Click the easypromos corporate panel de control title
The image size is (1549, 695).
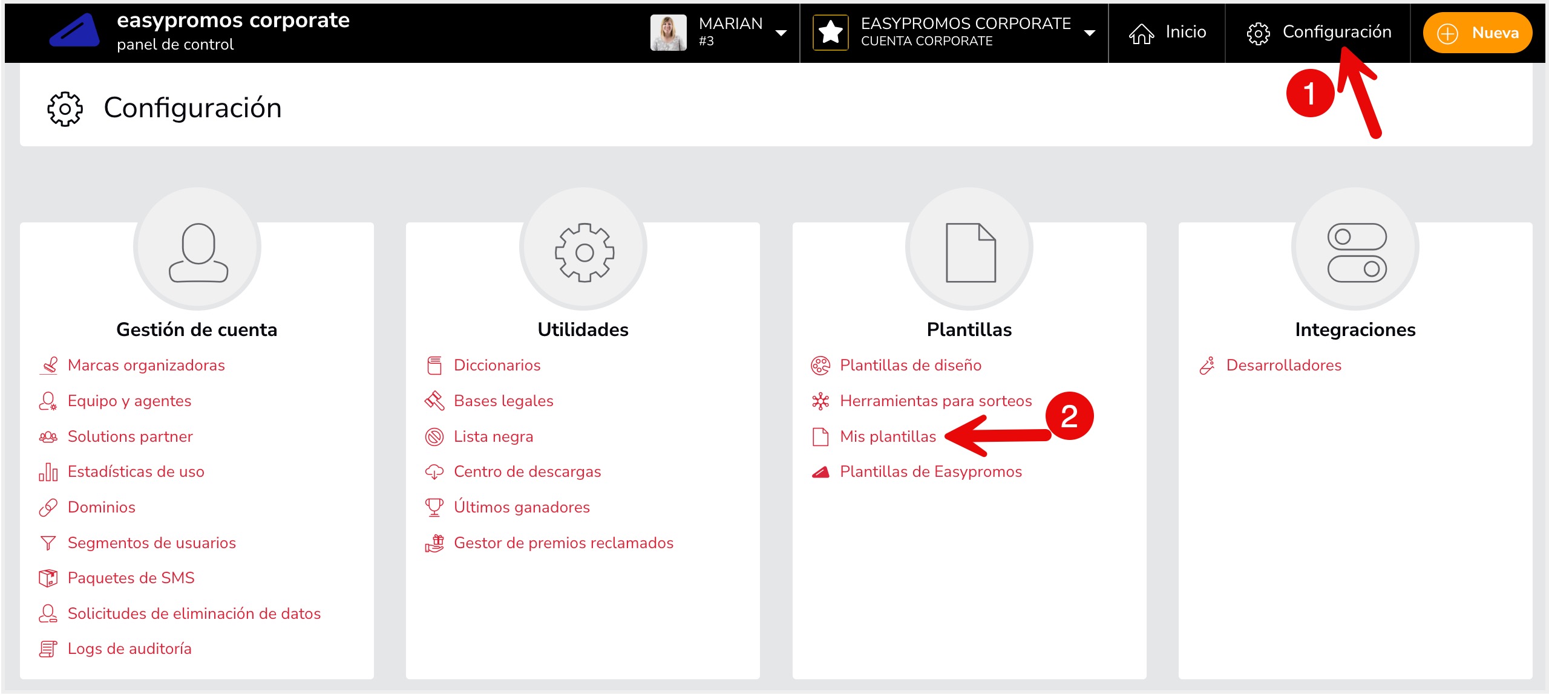click(233, 31)
